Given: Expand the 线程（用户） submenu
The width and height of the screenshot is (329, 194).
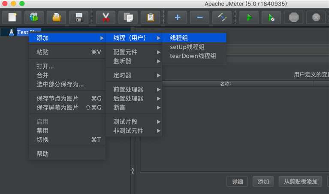Looking at the screenshot, I should click(134, 38).
